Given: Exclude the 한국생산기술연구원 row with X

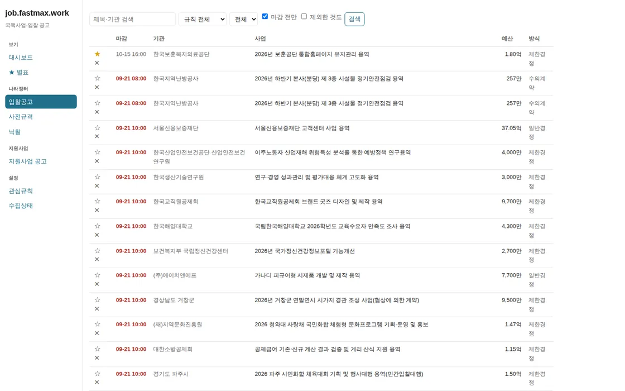Looking at the screenshot, I should [97, 186].
